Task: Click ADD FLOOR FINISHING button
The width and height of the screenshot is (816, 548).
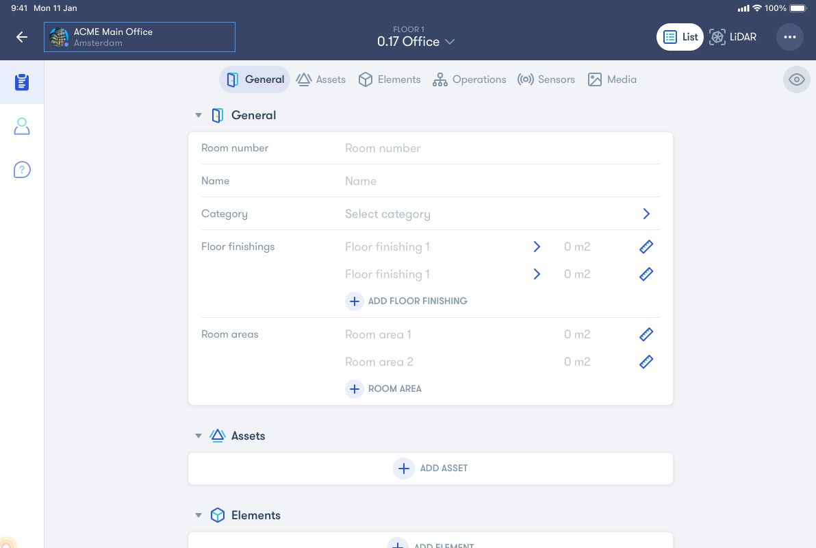Action: pos(407,301)
